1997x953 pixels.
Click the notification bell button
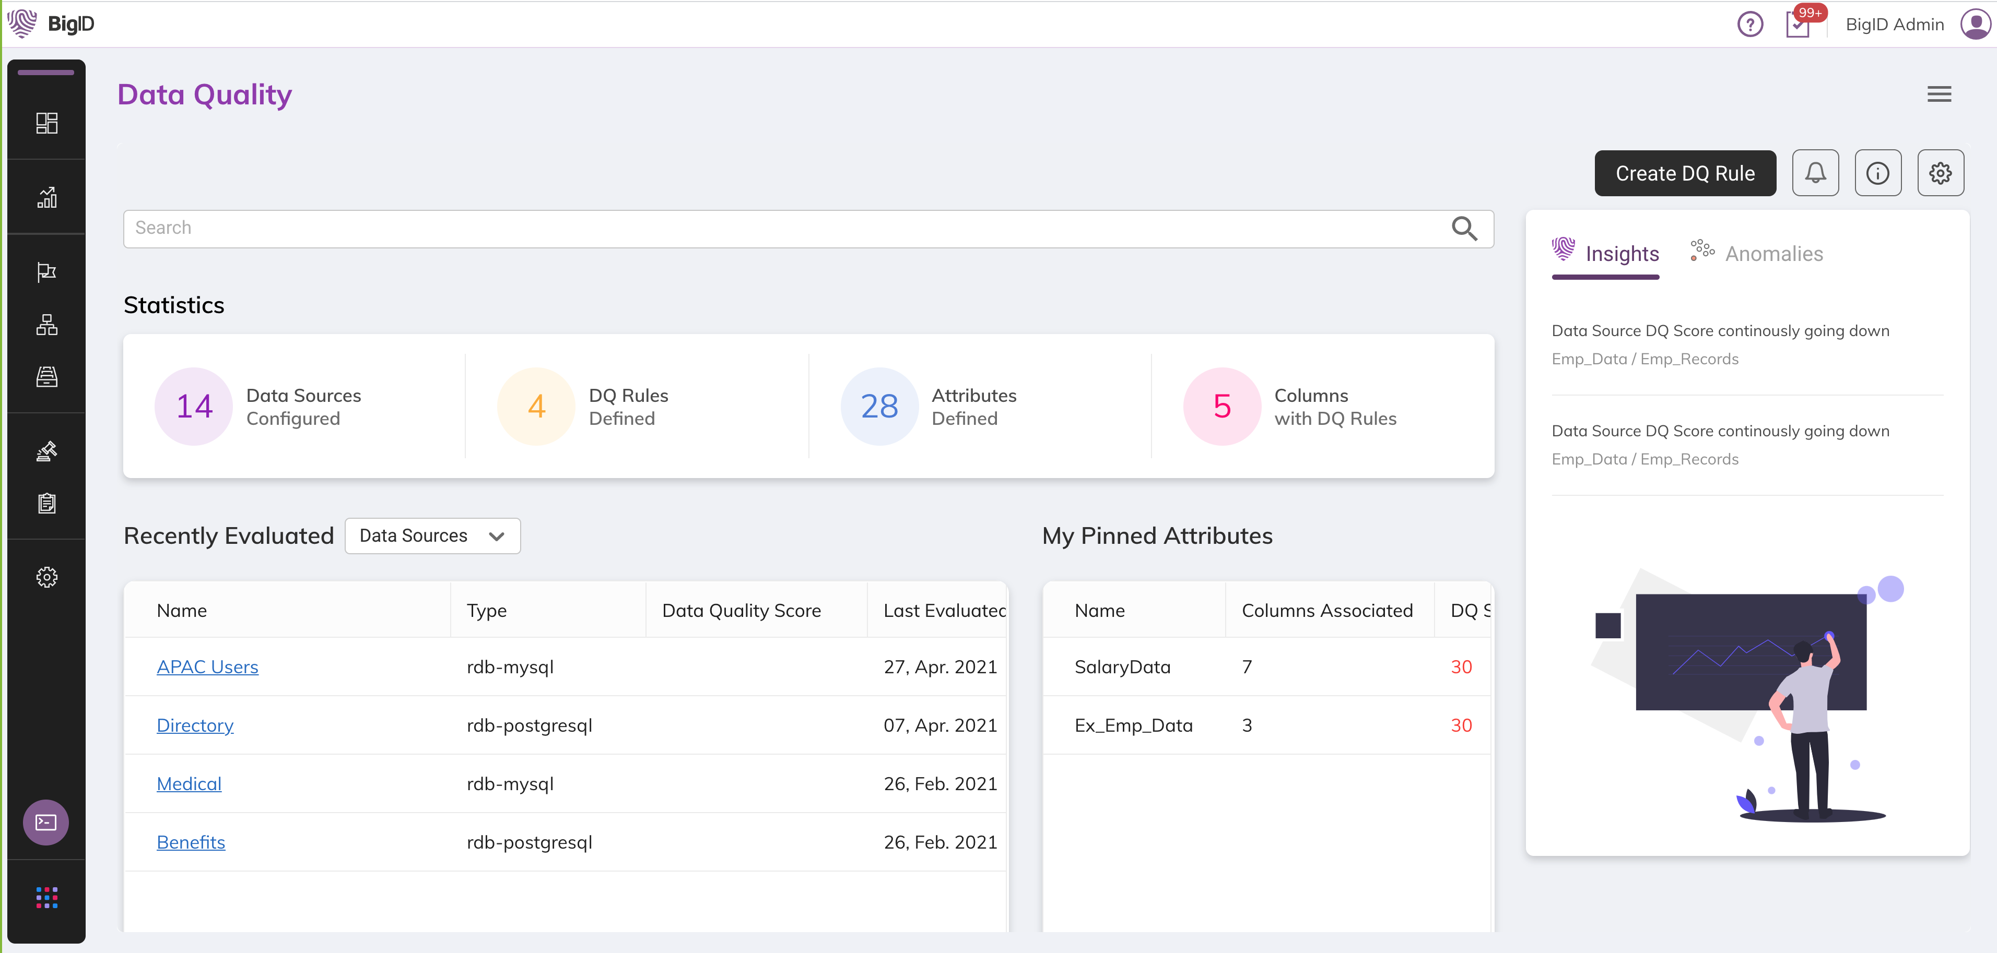[x=1815, y=173]
